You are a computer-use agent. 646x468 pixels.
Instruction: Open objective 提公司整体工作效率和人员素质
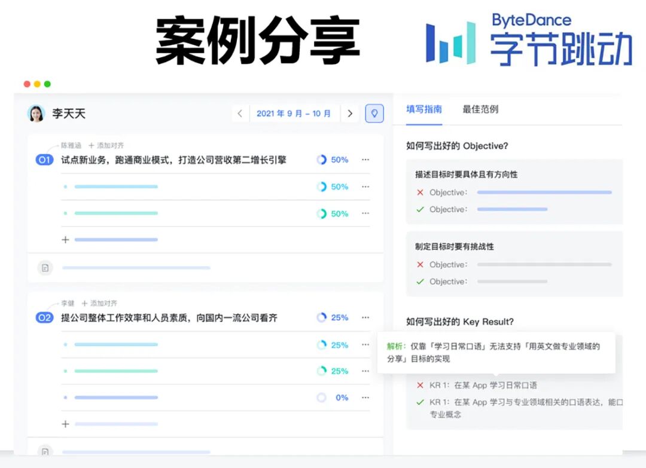coord(169,318)
